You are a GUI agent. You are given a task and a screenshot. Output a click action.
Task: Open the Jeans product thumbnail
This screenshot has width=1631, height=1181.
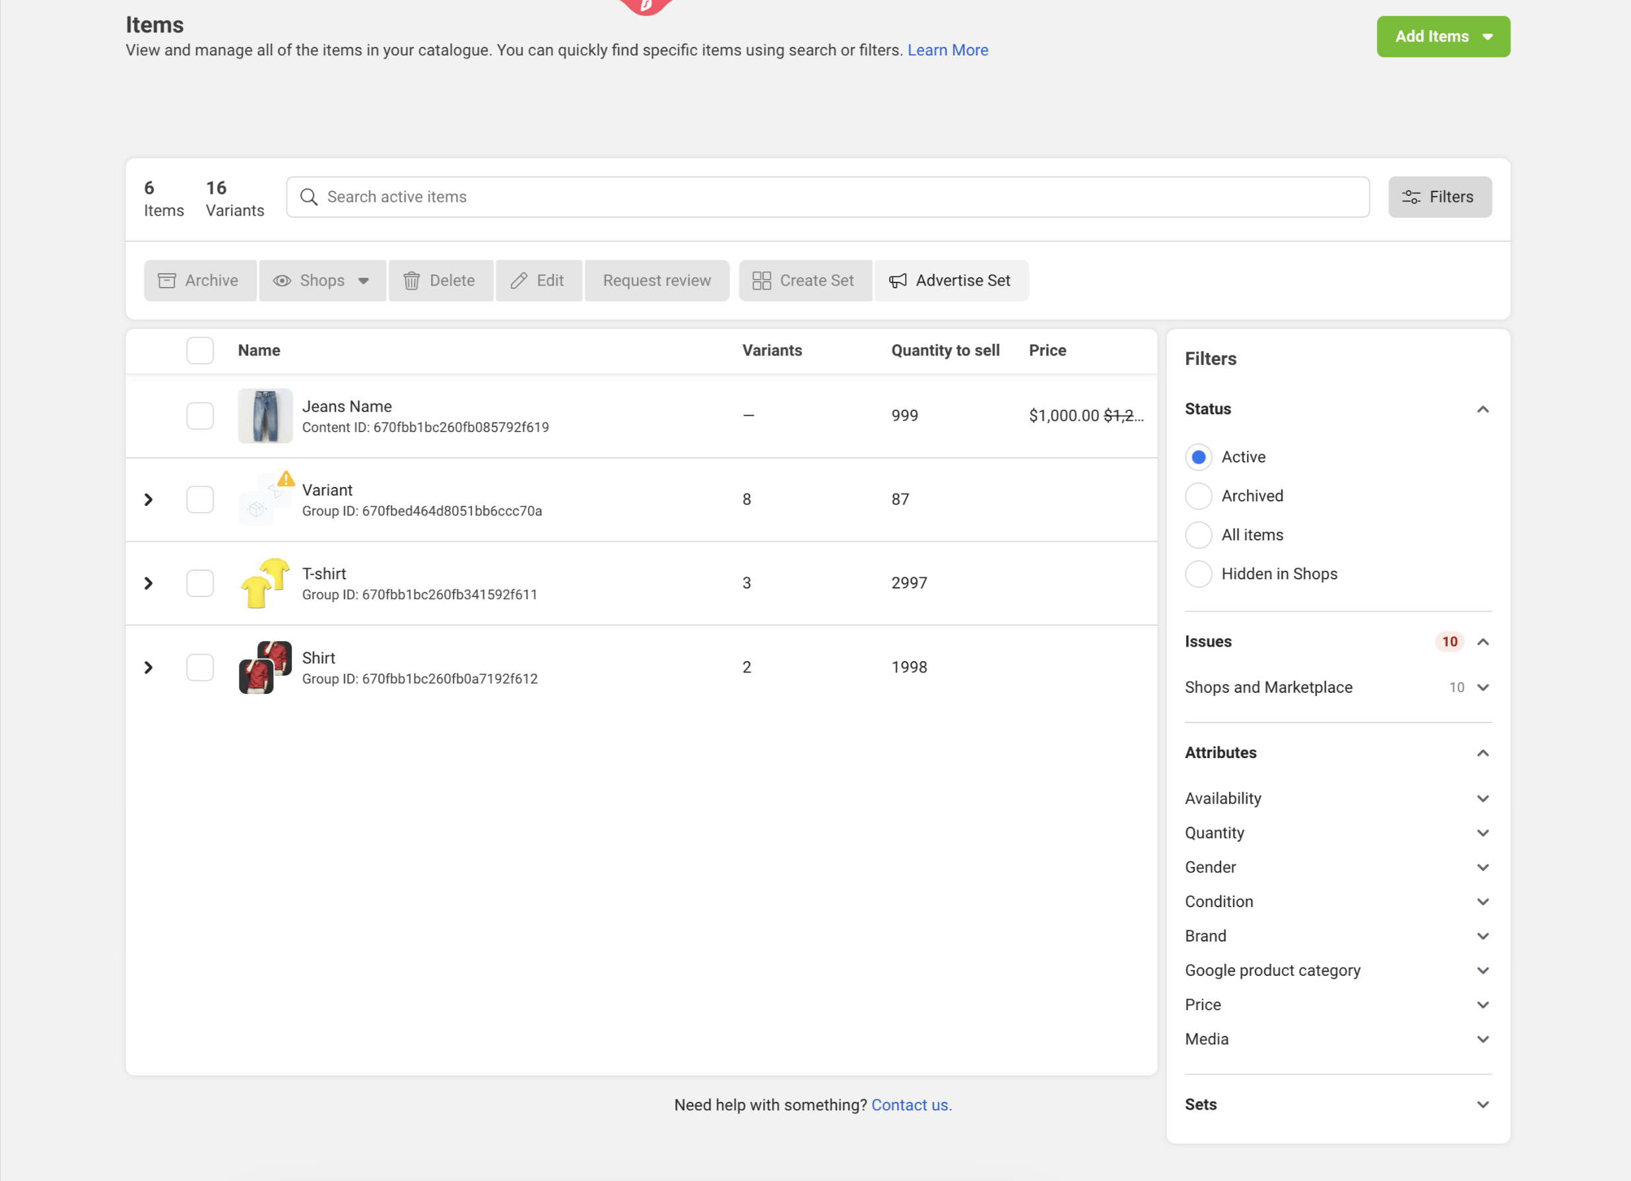(x=265, y=416)
